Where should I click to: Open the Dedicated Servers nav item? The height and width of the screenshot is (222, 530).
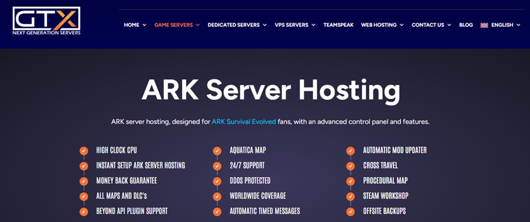tap(234, 25)
